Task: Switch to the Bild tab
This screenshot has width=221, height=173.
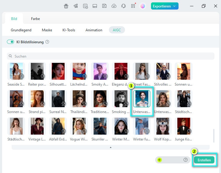Action: 14,19
